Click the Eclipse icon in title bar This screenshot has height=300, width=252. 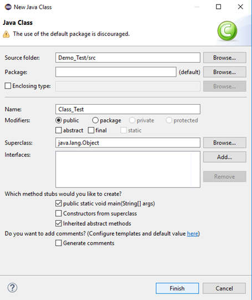pyautogui.click(x=8, y=7)
